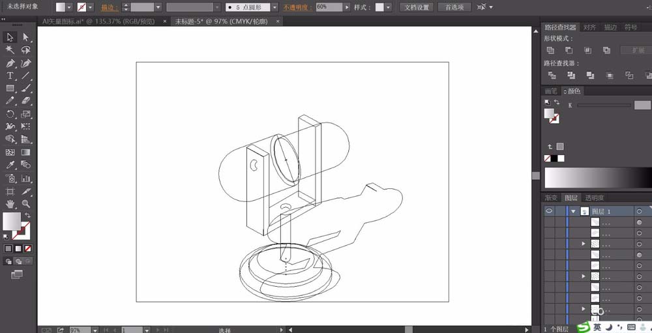
Task: Select the Column Graph tool
Action: coord(26,179)
